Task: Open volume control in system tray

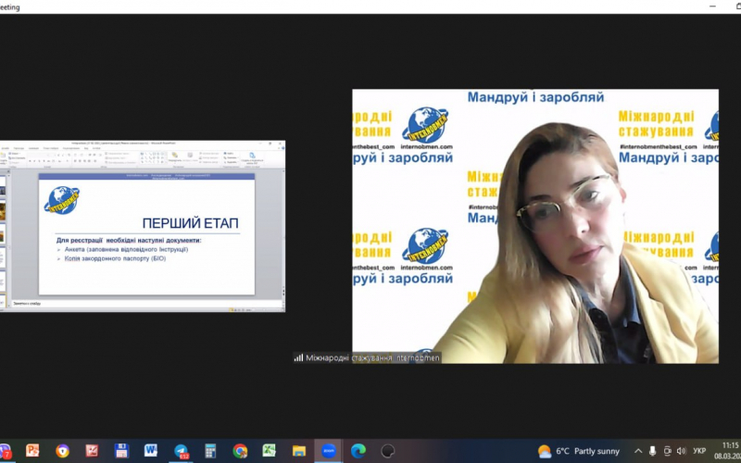Action: pyautogui.click(x=681, y=451)
